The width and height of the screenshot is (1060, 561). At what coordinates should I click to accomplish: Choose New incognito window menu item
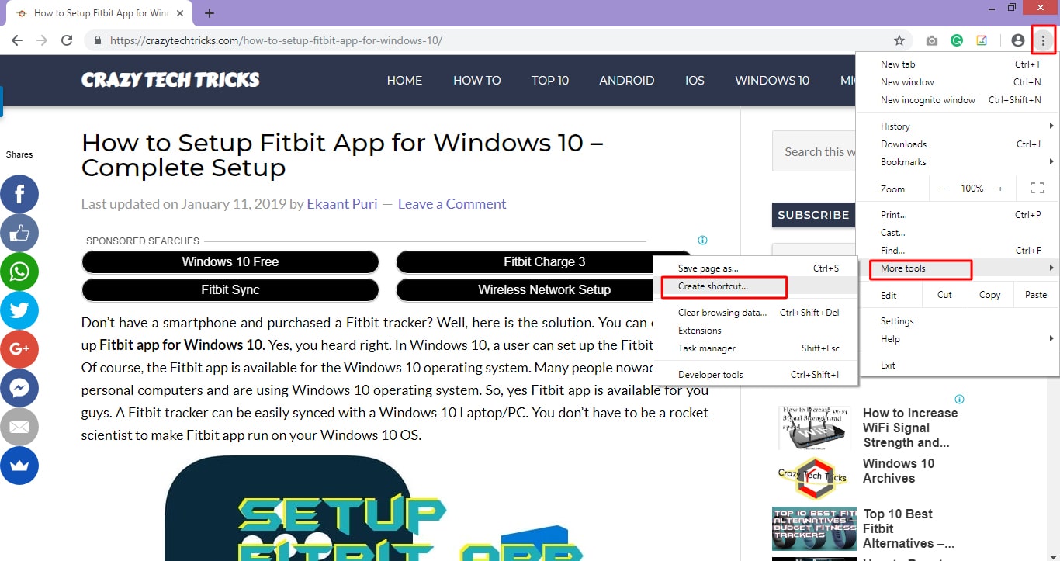927,100
